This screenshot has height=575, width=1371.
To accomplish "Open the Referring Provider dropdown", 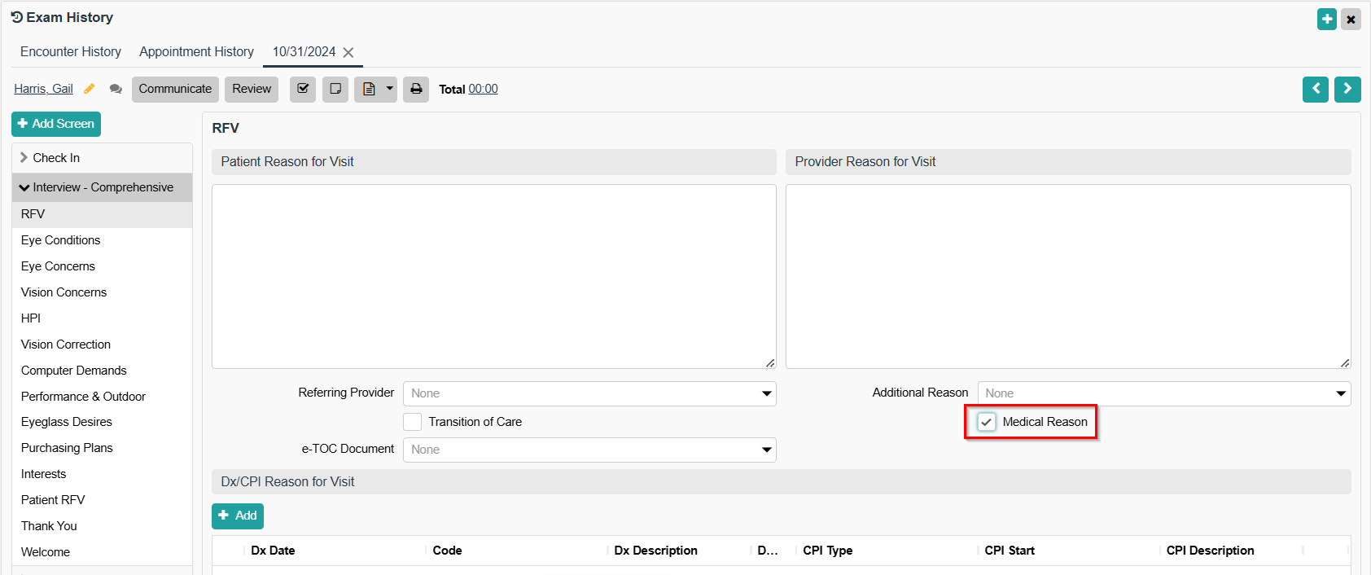I will click(589, 393).
